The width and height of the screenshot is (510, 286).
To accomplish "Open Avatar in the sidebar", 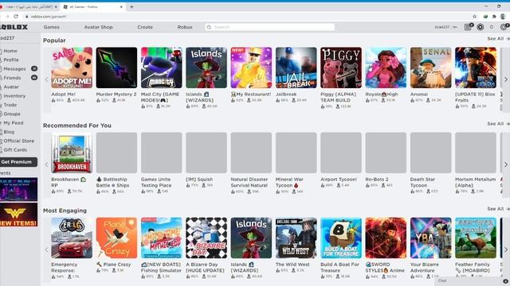I will pos(11,87).
